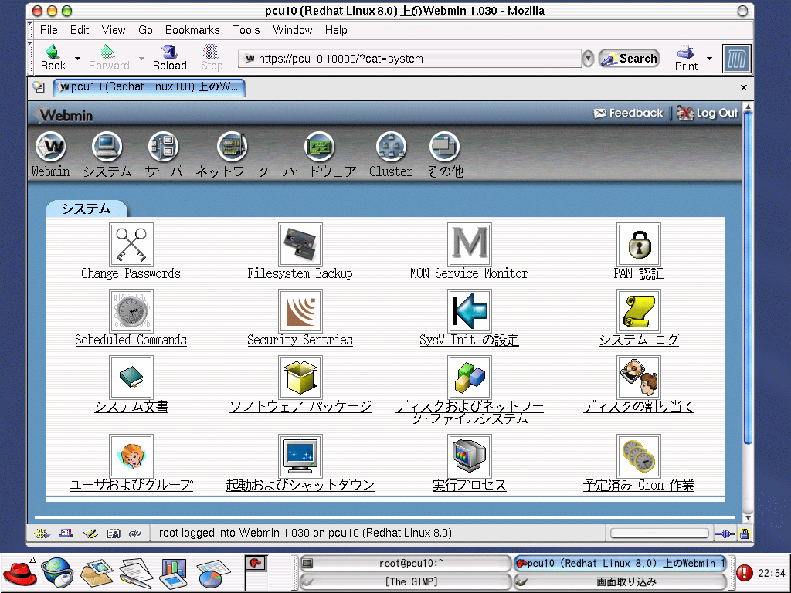
Task: Open the Red Hat main menu
Action: (19, 572)
